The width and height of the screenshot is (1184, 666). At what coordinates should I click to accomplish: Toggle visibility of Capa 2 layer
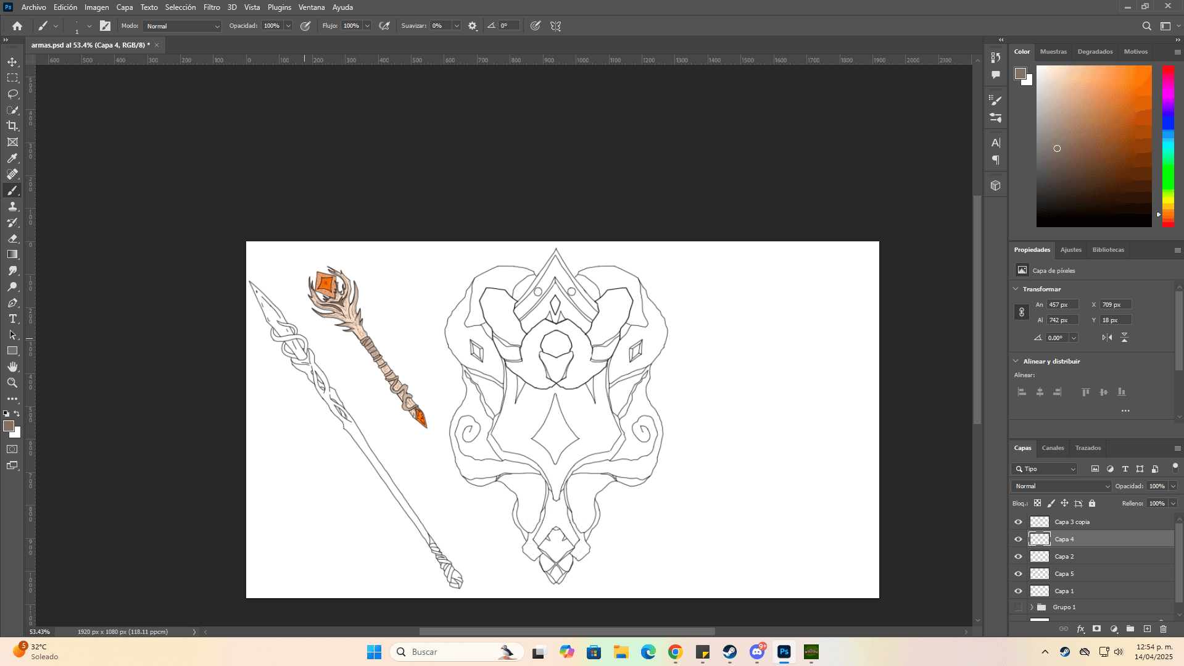(1018, 557)
